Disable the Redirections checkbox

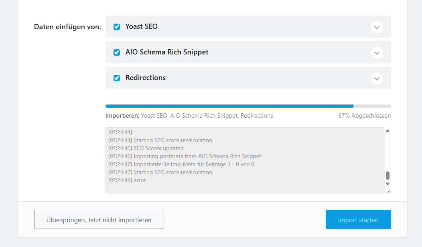(117, 78)
